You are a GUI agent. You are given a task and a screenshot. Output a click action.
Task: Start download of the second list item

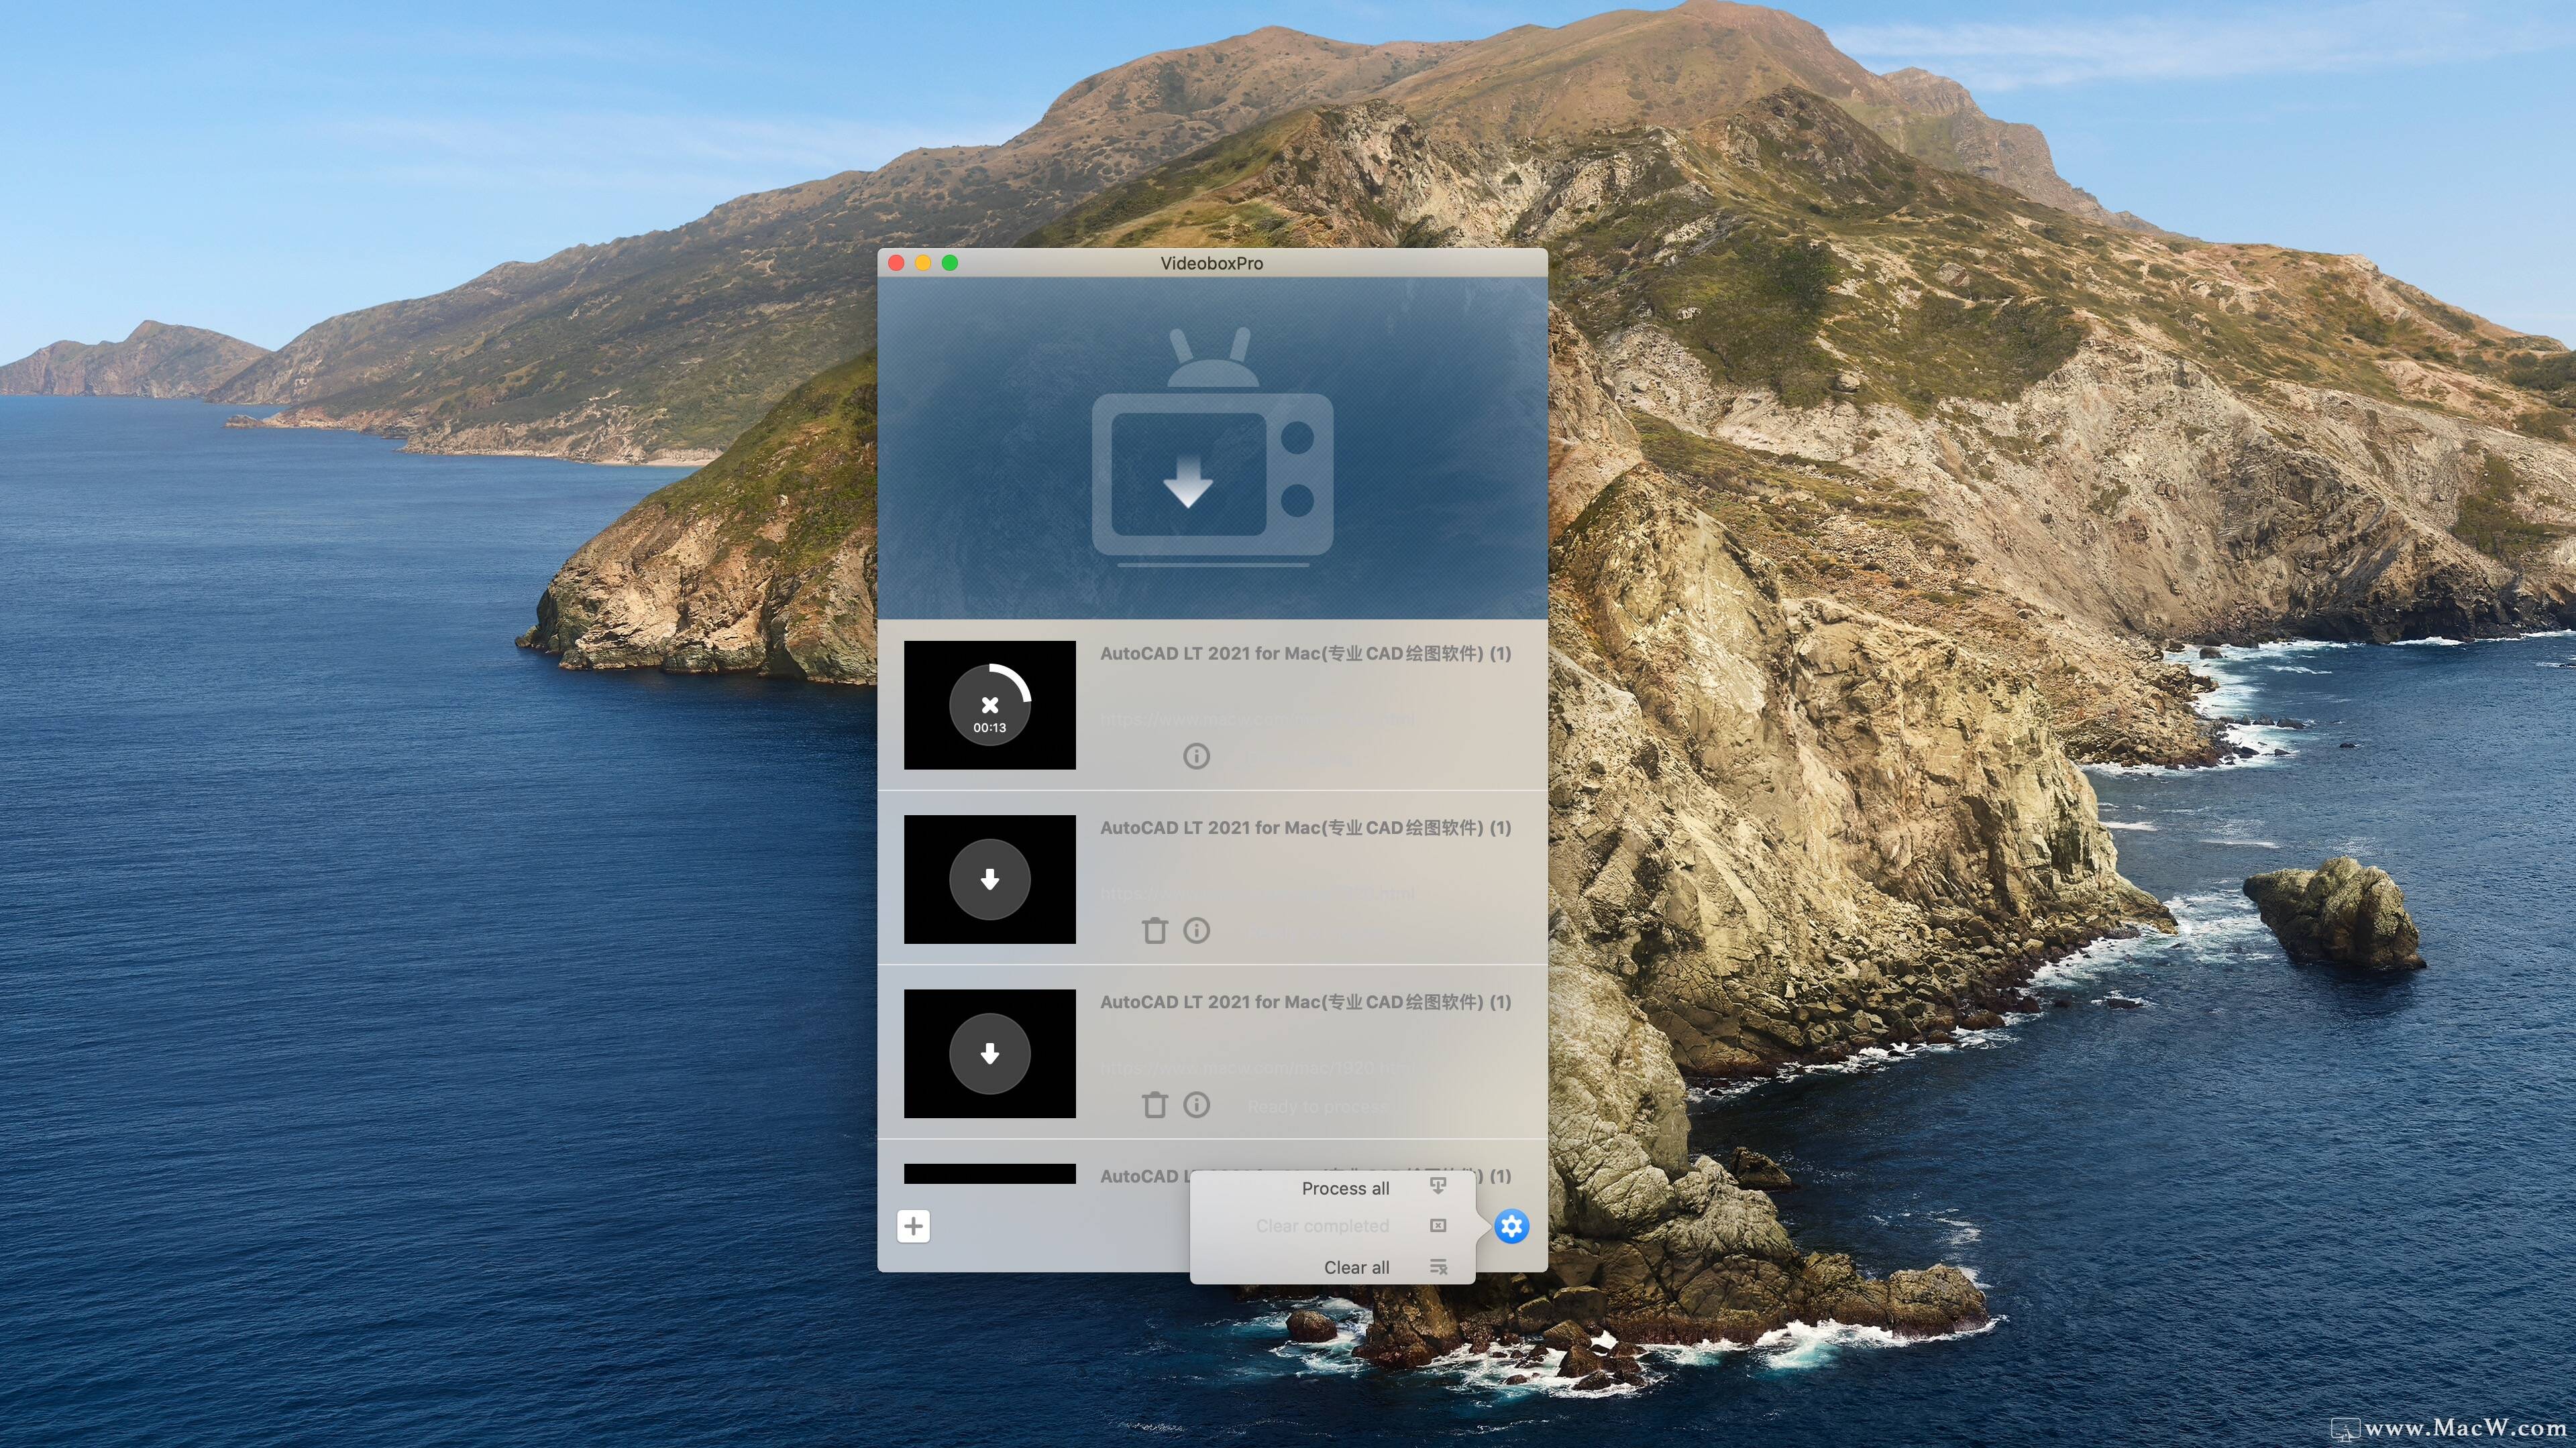(x=989, y=880)
